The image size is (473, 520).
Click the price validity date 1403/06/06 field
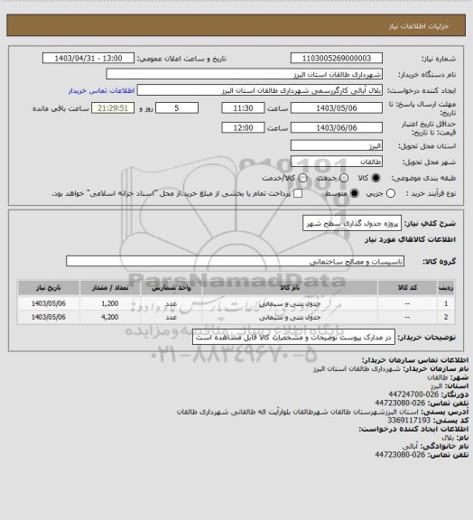coord(337,127)
